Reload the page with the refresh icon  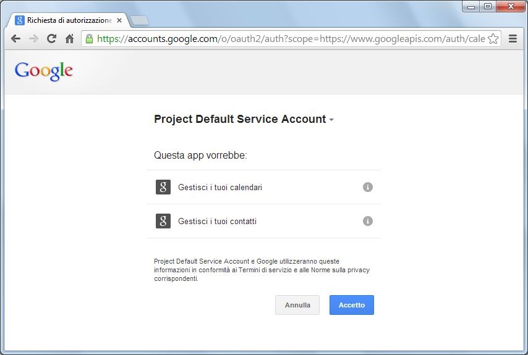(51, 39)
